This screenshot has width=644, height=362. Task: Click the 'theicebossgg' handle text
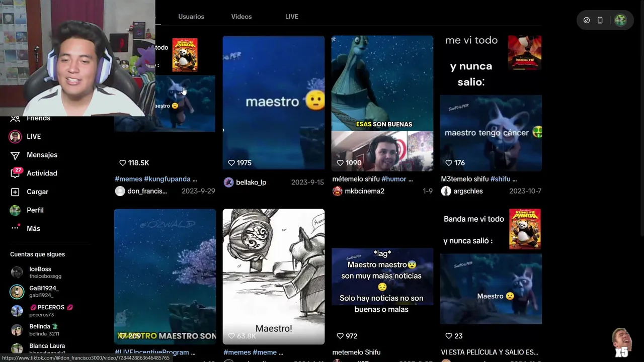point(45,277)
